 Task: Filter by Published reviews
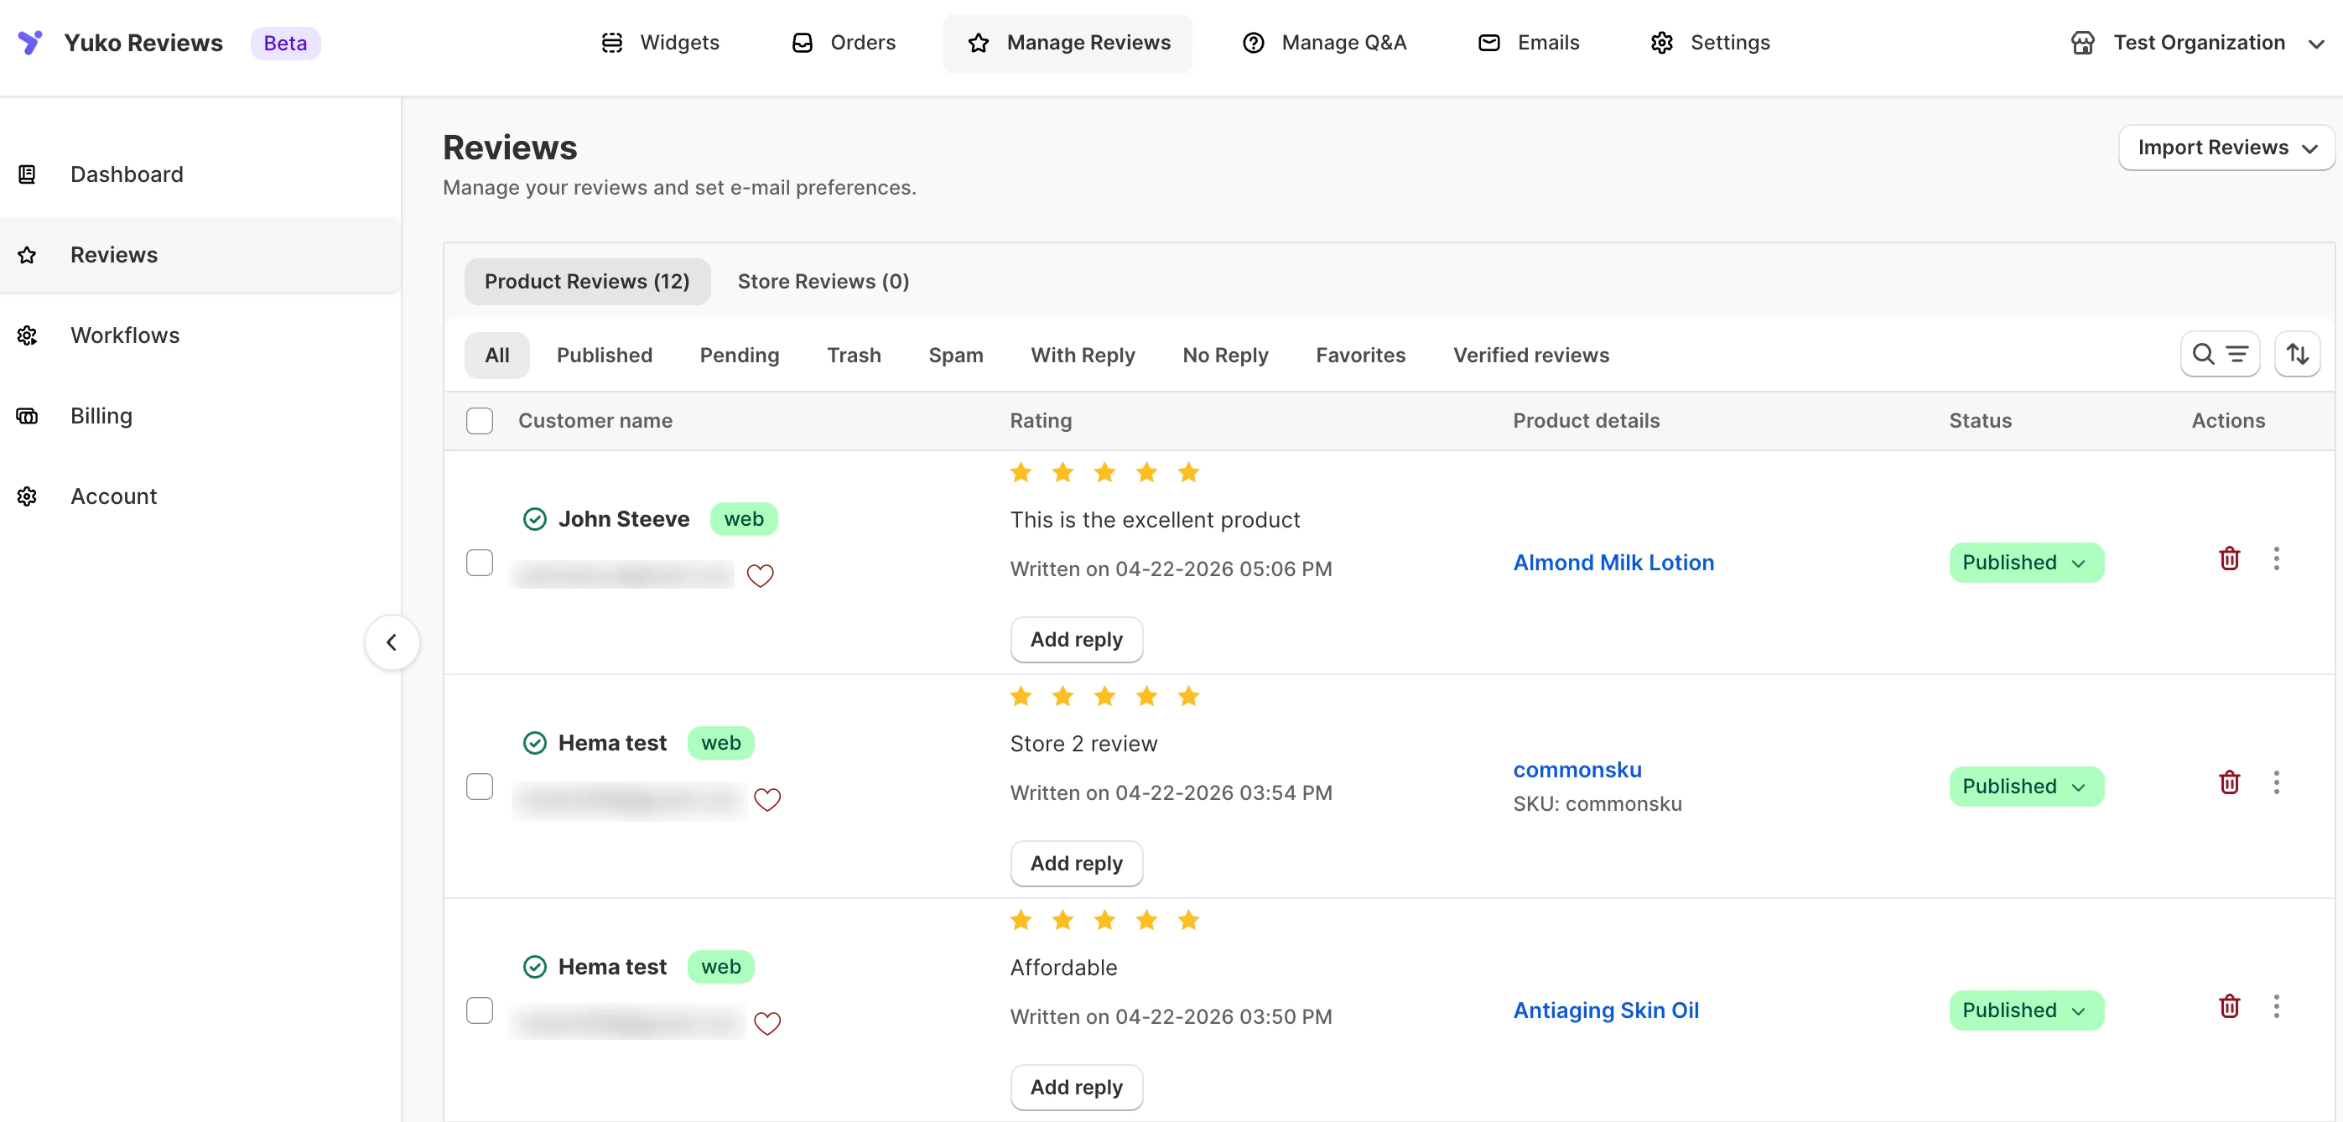[605, 355]
